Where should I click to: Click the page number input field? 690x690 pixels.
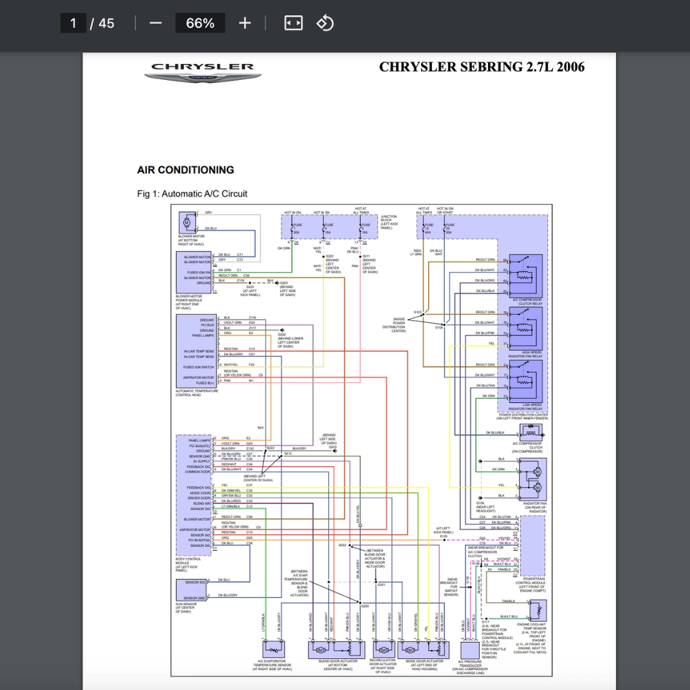(x=73, y=23)
